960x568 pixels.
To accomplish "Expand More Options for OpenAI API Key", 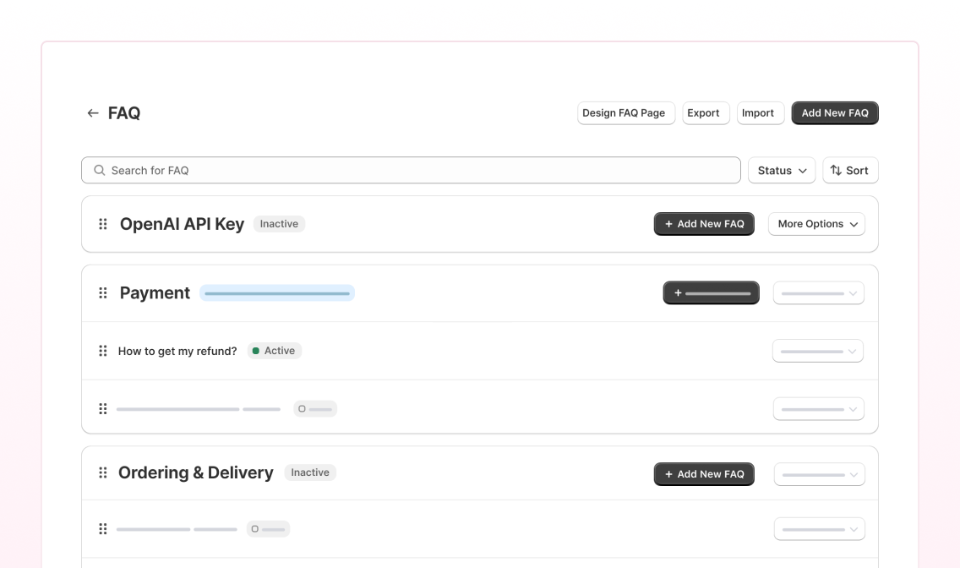I will click(816, 224).
